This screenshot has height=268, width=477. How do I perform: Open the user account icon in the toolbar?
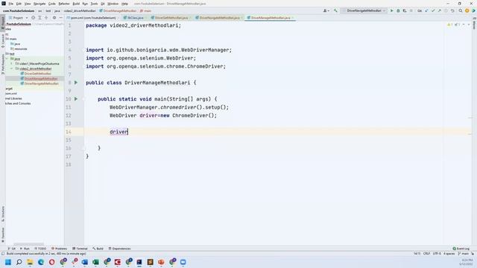(326, 10)
